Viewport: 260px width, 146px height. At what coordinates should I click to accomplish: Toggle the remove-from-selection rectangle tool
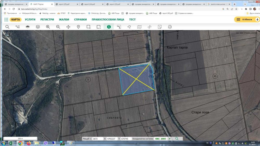[x=99, y=27]
